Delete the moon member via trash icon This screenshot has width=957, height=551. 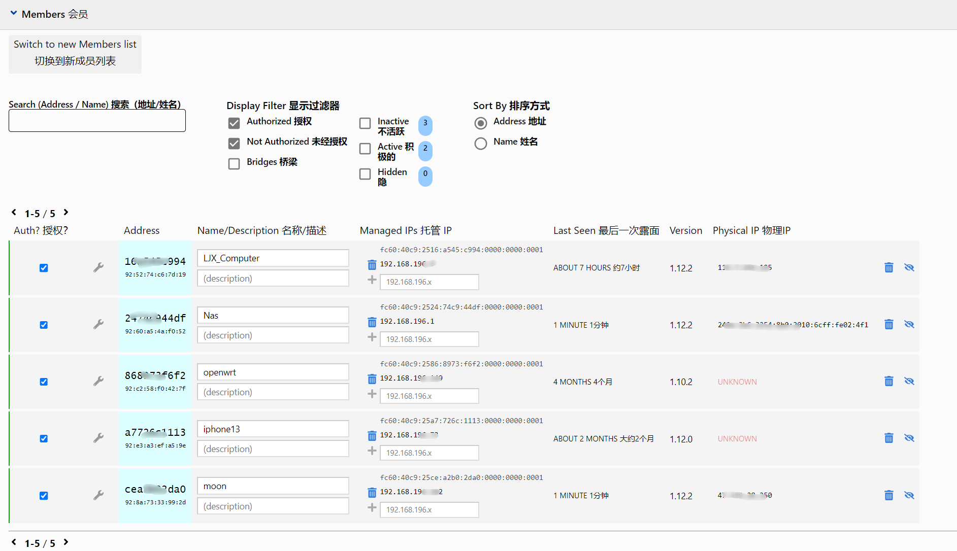coord(888,495)
